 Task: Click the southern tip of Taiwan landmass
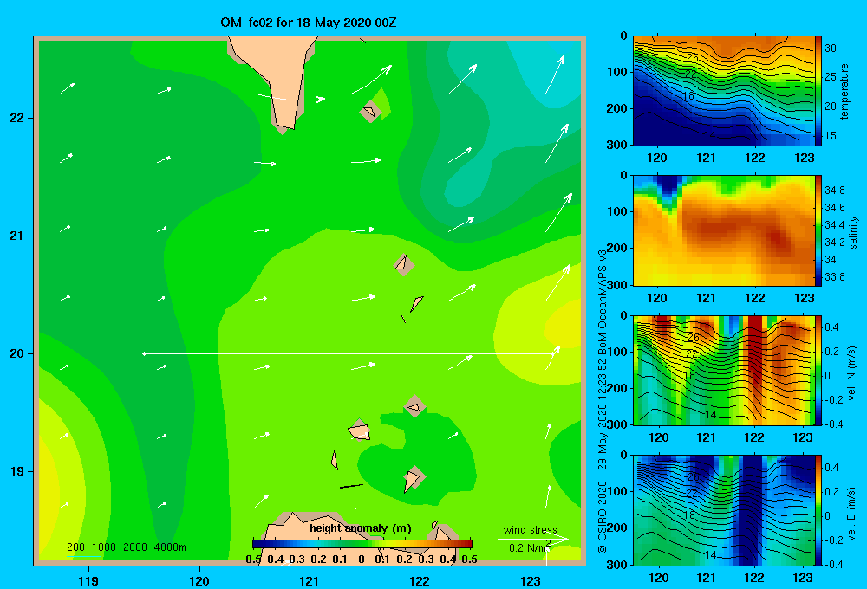(286, 126)
